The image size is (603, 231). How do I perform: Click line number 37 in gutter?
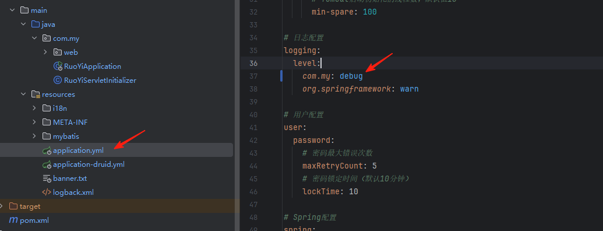point(253,76)
